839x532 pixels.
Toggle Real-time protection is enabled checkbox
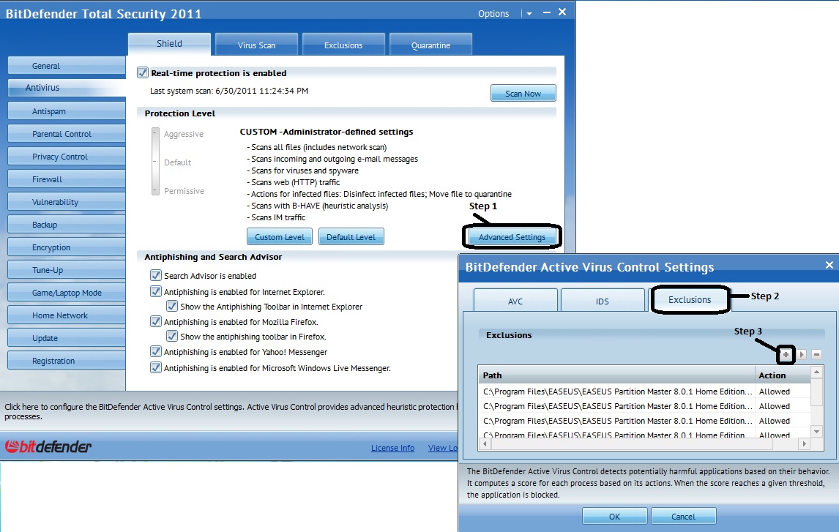pyautogui.click(x=143, y=72)
